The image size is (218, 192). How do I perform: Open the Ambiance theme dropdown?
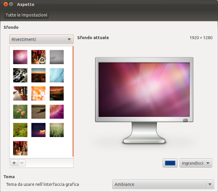163,184
